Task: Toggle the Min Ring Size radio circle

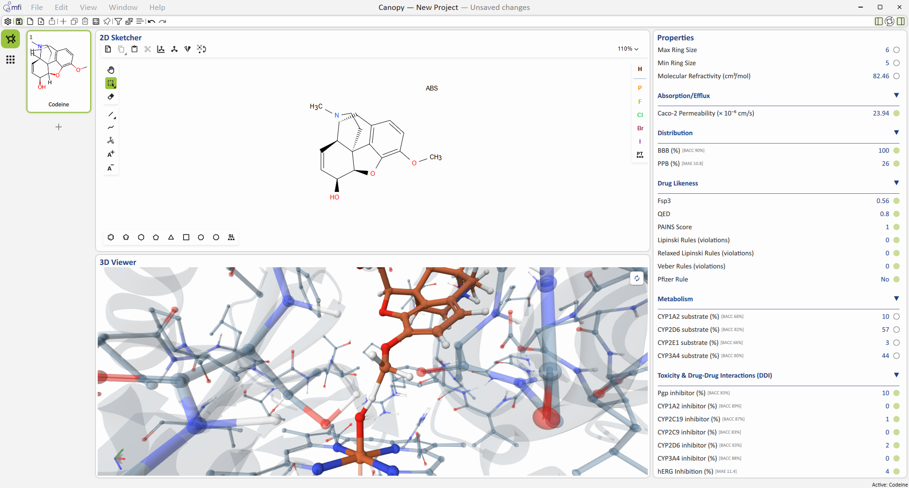Action: pyautogui.click(x=897, y=63)
